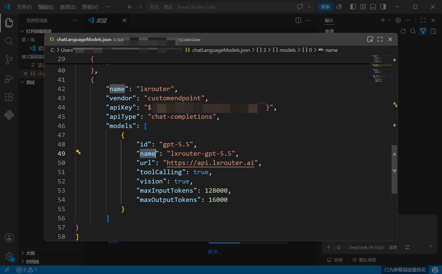The height and width of the screenshot is (274, 442).
Task: Open the problems count in status bar
Action: click(27, 270)
